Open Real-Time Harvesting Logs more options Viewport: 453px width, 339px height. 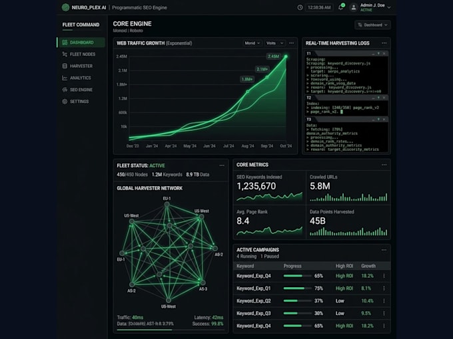(384, 43)
